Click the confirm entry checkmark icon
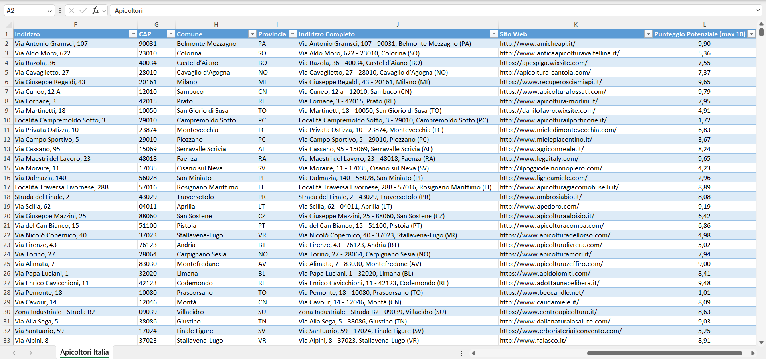766x359 pixels. pos(83,10)
